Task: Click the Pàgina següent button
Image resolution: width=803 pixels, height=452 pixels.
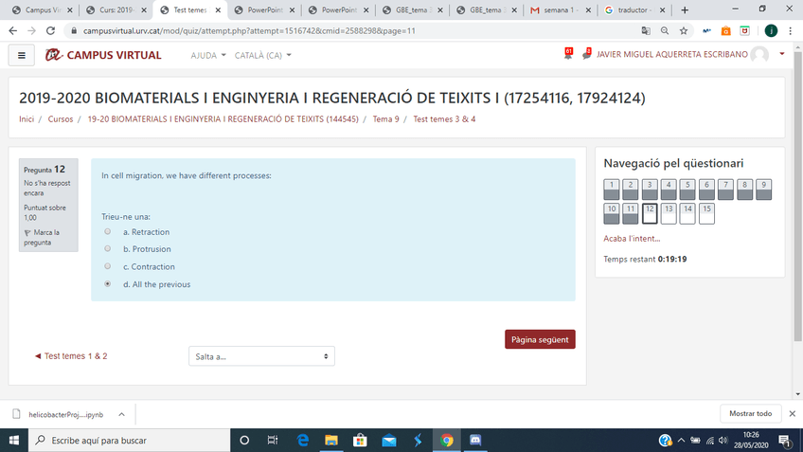Action: 540,339
